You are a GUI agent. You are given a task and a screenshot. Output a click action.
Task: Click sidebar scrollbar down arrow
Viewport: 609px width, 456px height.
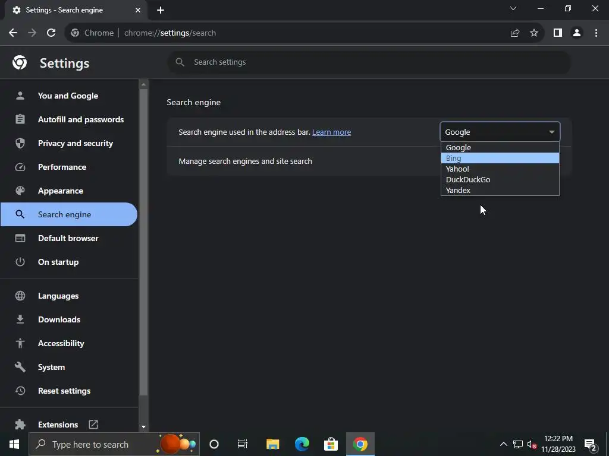click(x=144, y=426)
